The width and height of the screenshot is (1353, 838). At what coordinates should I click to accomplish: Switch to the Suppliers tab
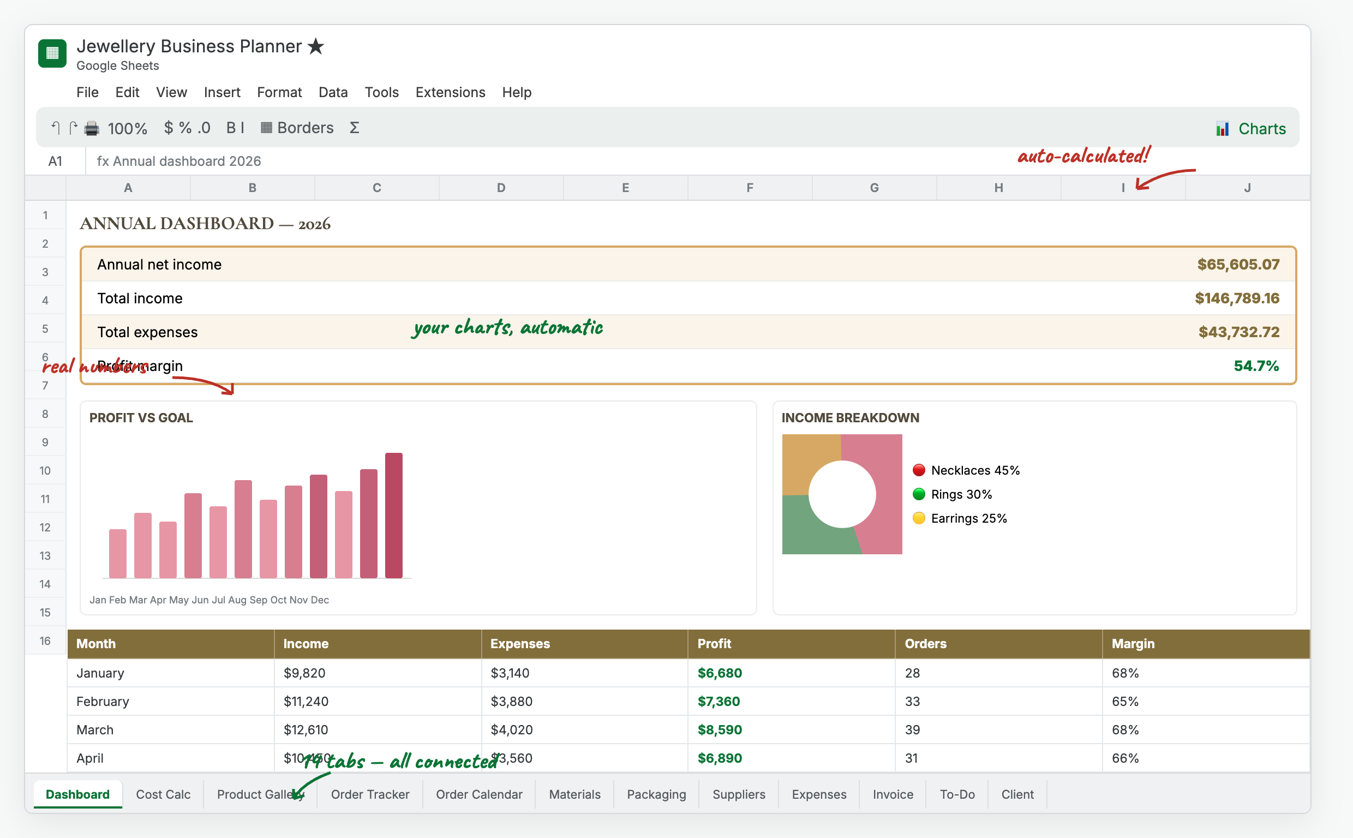pyautogui.click(x=739, y=794)
